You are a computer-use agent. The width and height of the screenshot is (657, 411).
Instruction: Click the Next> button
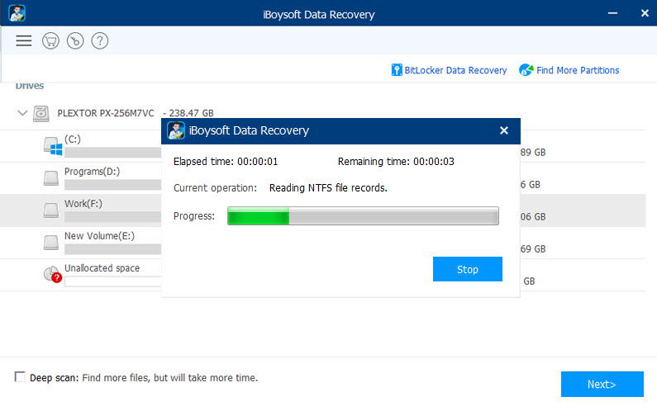click(x=602, y=384)
